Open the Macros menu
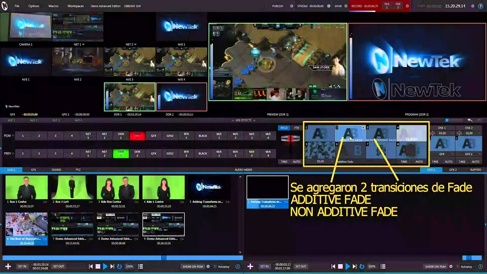This screenshot has width=487, height=274. click(x=54, y=6)
